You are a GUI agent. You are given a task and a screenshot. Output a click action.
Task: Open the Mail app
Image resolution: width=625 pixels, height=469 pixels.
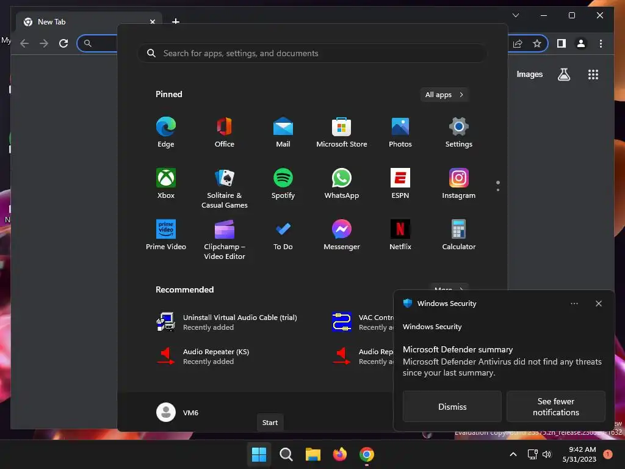283,133
